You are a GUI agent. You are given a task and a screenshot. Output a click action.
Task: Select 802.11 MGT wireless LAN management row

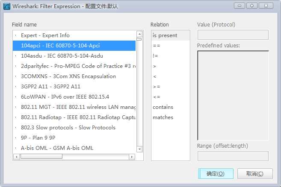(74, 107)
